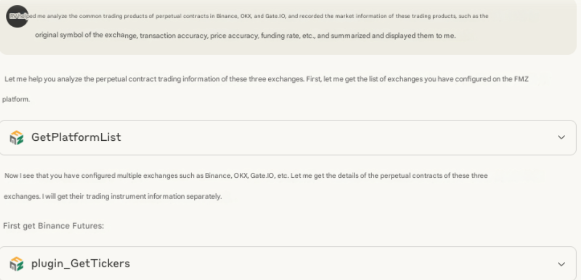Click the empty middle area of plugin_GetTickers card
The height and width of the screenshot is (280, 581).
pyautogui.click(x=321, y=264)
